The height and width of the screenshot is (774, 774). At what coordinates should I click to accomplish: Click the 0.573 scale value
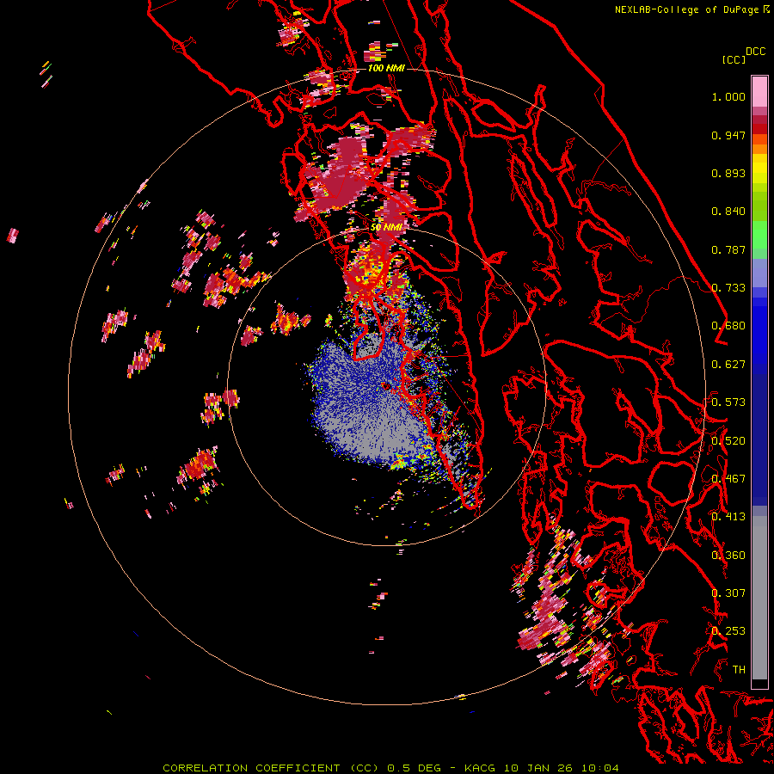tap(728, 402)
